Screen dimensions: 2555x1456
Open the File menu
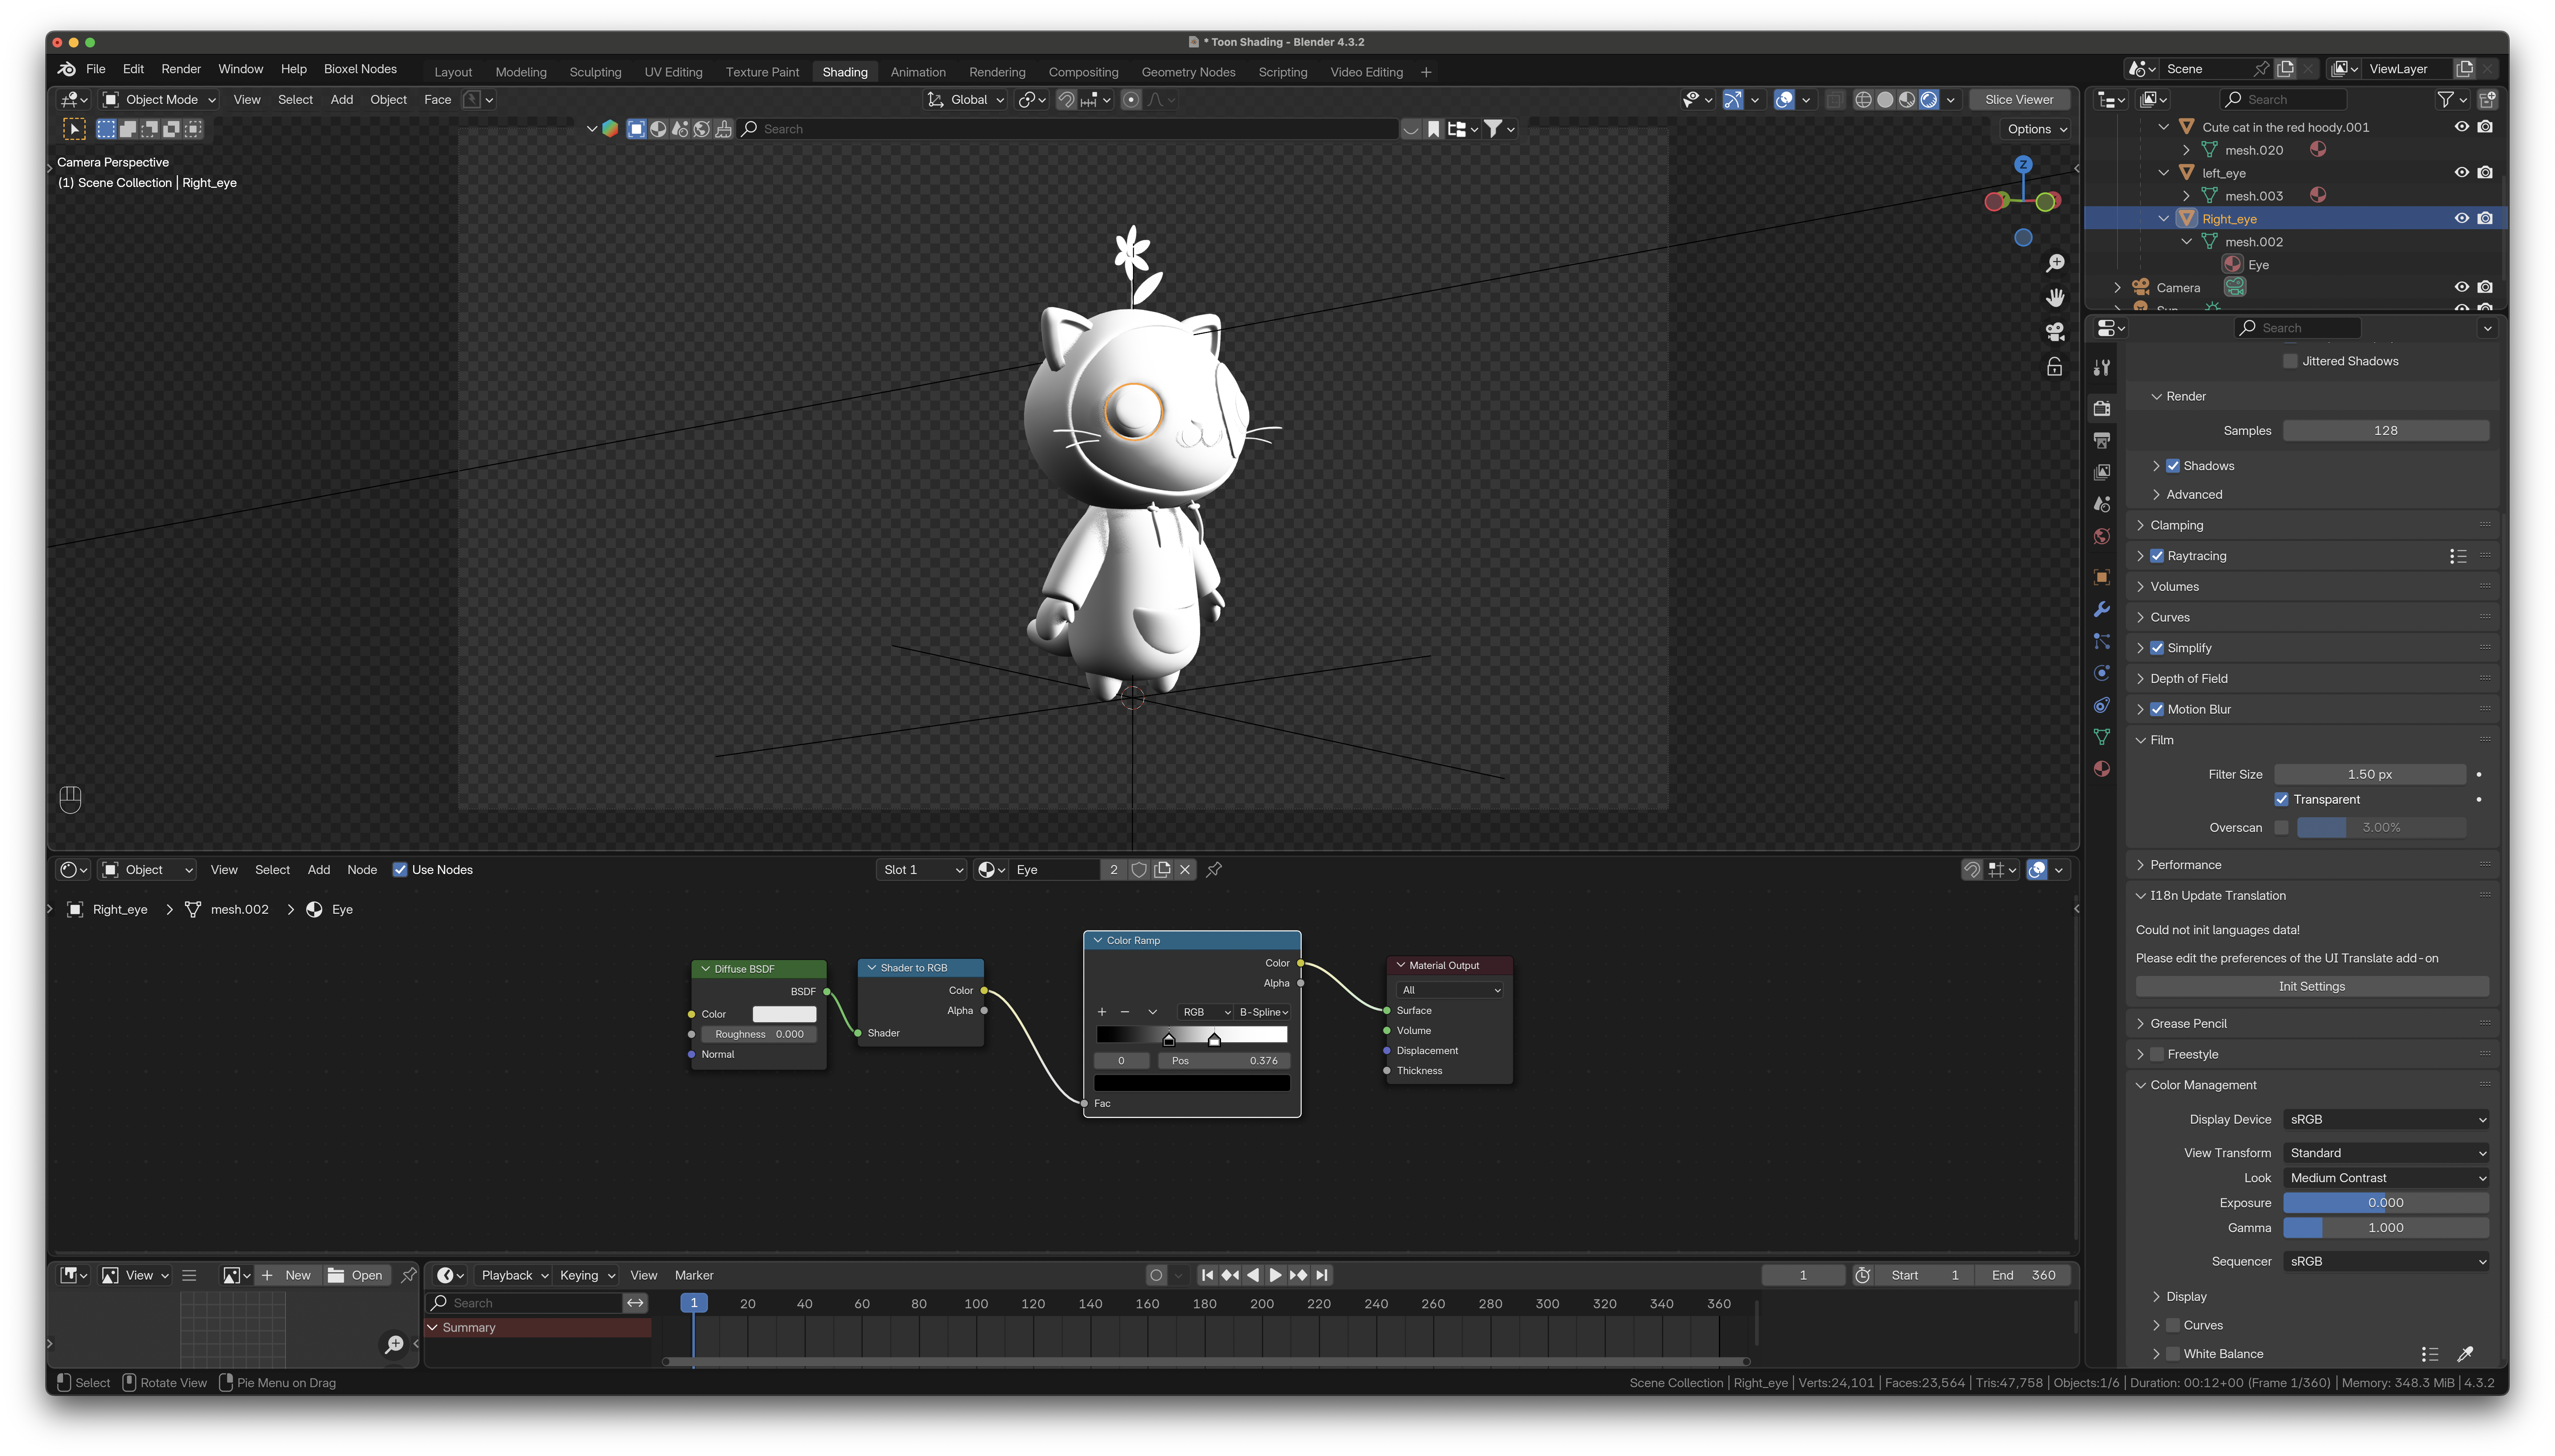tap(96, 69)
